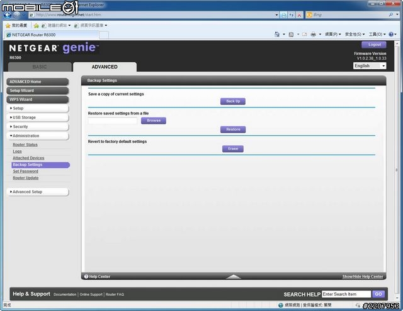The height and width of the screenshot is (311, 403).
Task: Click the printer icon in command bar
Action: click(x=313, y=34)
